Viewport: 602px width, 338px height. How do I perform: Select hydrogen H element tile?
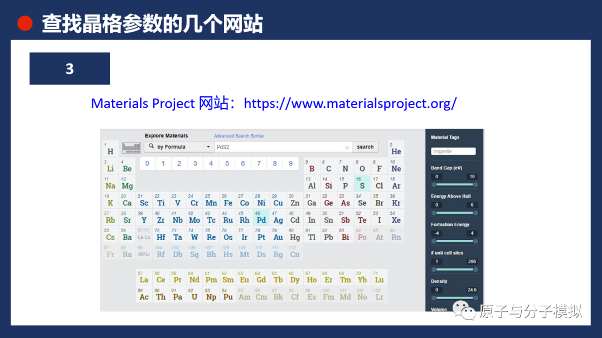pyautogui.click(x=110, y=149)
